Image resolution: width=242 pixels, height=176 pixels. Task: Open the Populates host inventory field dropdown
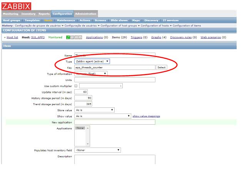[98, 150]
